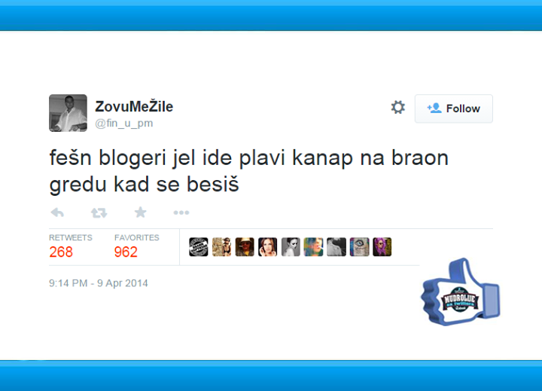Click the second avatar with sunglasses woman
Screen dimensions: 542x391
(x=221, y=246)
